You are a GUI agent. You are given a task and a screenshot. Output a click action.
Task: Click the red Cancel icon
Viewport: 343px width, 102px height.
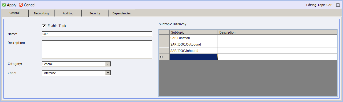click(x=21, y=5)
